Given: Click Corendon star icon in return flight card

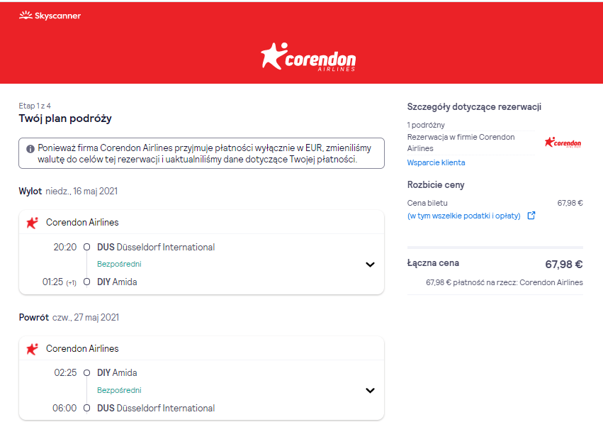Looking at the screenshot, I should 33,349.
